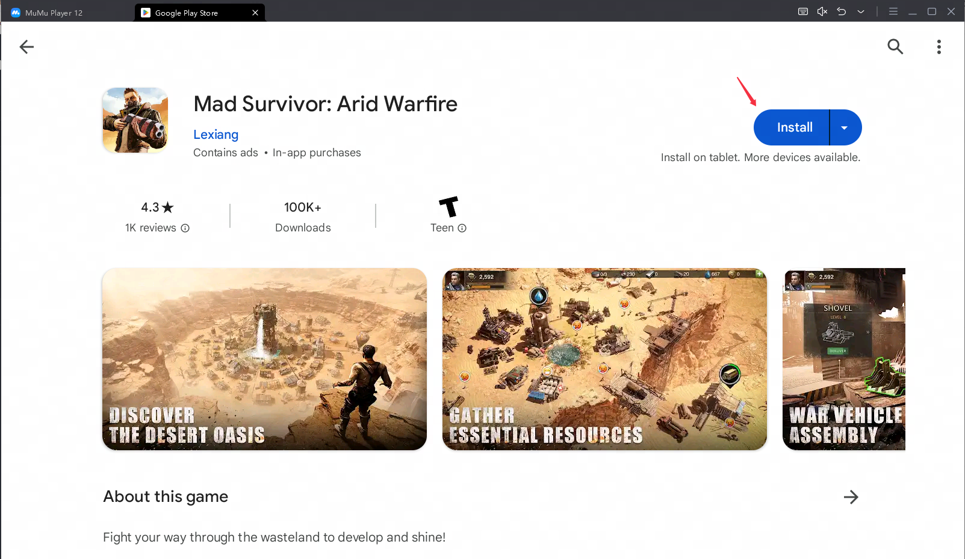Click the 100K+ Downloads stat
The width and height of the screenshot is (965, 559).
303,216
